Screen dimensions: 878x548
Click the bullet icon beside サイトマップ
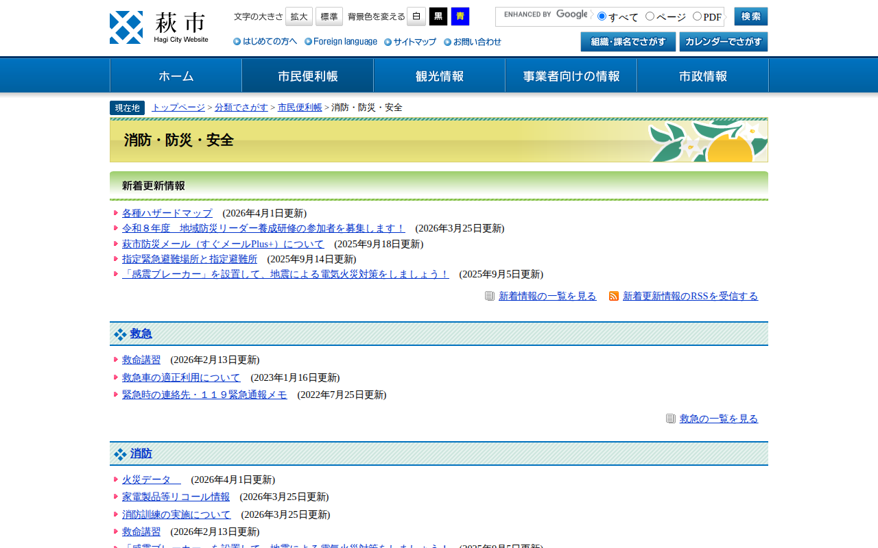[x=388, y=42]
